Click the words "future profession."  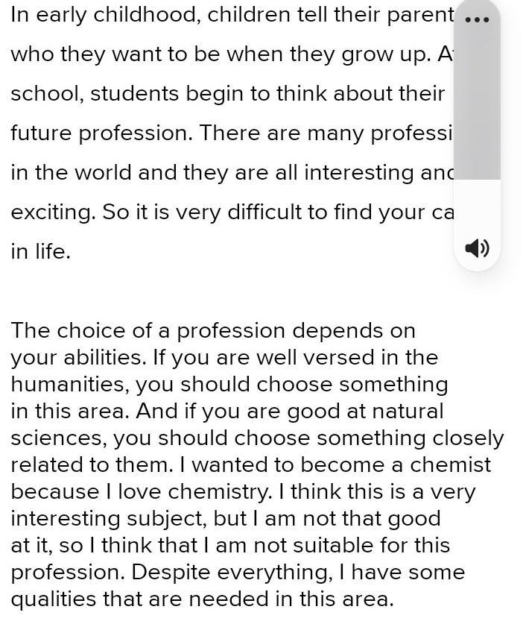102,133
